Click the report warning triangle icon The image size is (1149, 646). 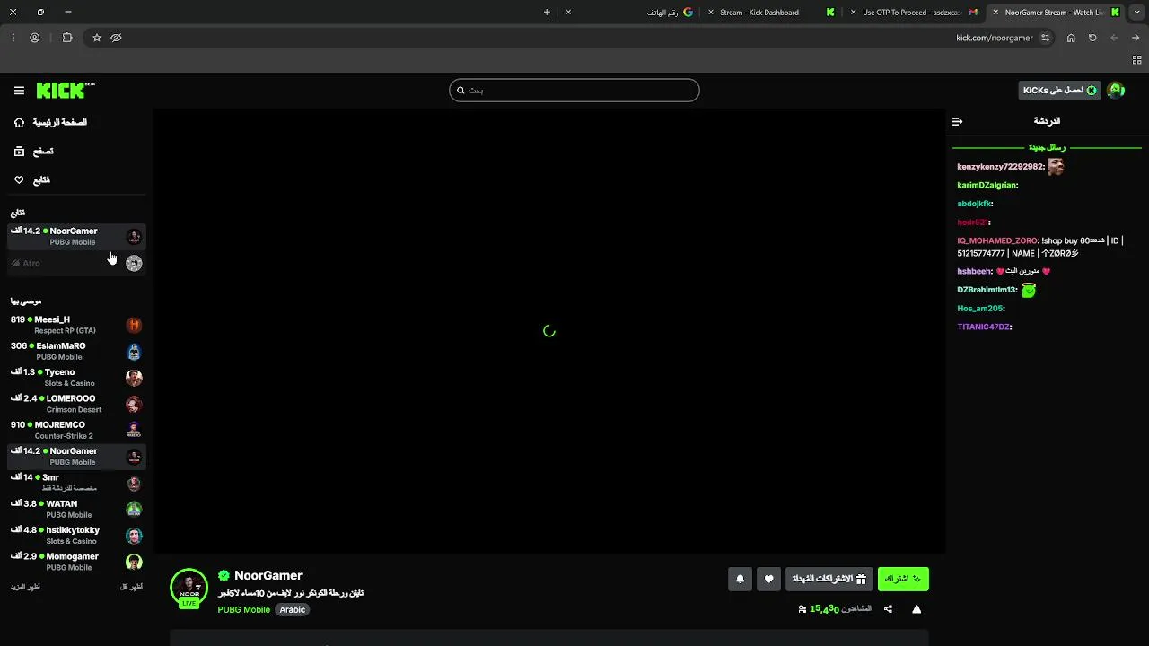point(917,609)
